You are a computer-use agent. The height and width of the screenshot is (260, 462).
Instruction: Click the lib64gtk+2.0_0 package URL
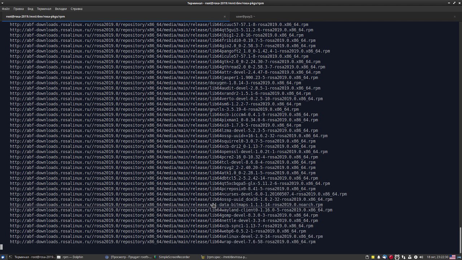165,62
